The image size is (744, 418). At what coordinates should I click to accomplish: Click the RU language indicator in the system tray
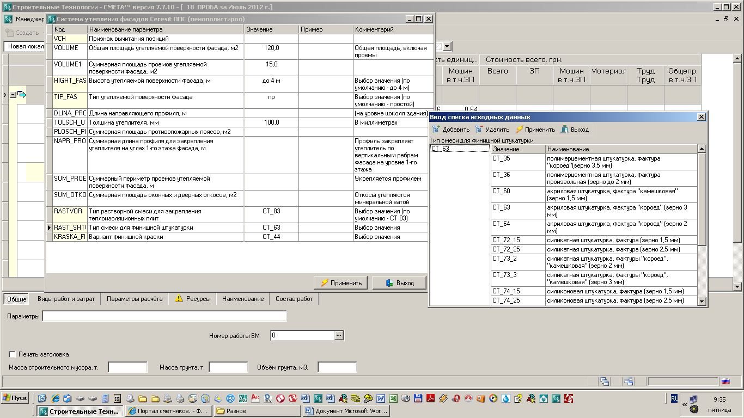point(674,398)
